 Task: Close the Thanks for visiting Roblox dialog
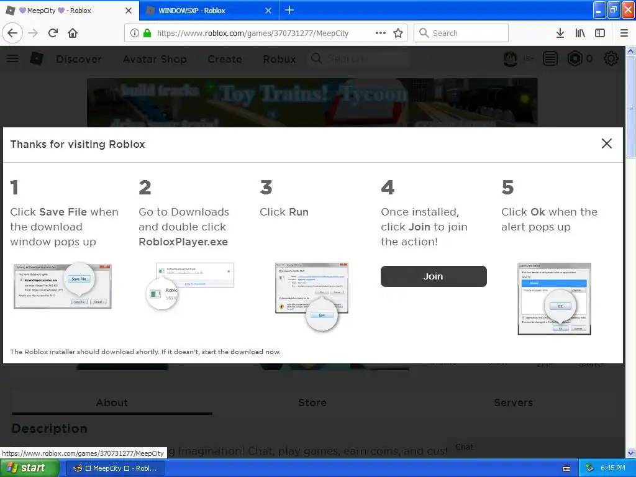coord(606,143)
